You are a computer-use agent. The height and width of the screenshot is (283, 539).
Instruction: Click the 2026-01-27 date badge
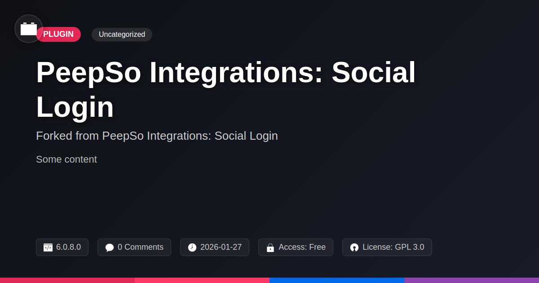(x=215, y=248)
